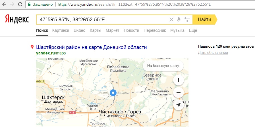Image resolution: width=255 pixels, height=131 pixels.
Task: Click the green secure padlock icon
Action: point(29,5)
